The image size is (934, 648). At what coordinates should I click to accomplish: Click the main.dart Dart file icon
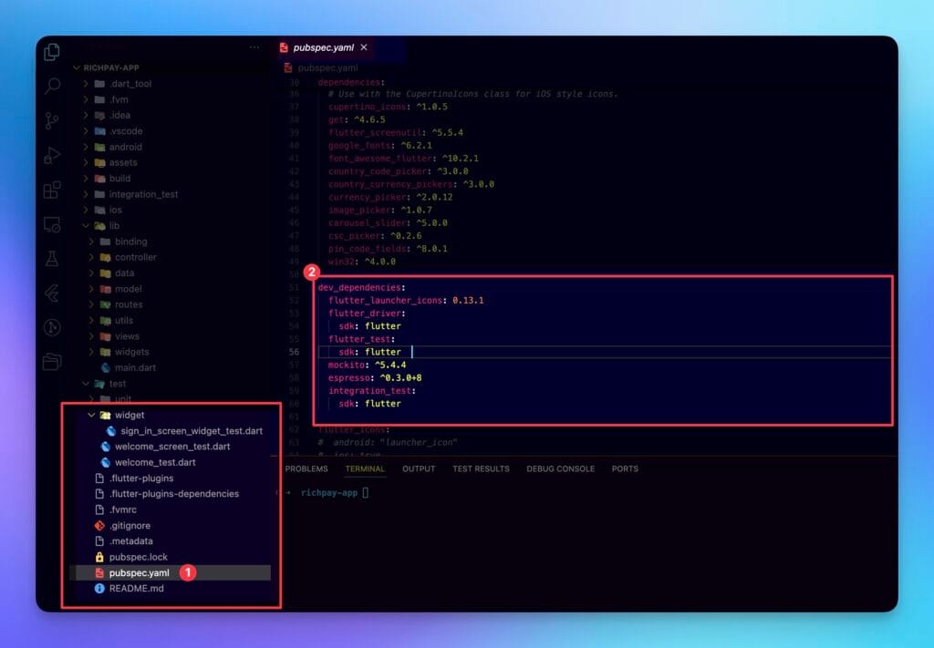click(x=106, y=367)
